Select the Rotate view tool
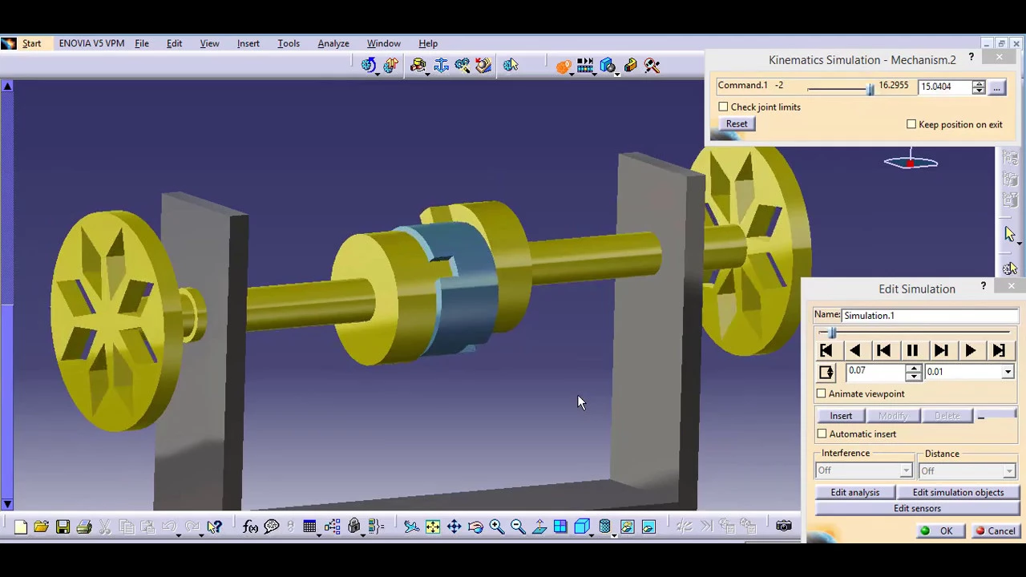Image resolution: width=1026 pixels, height=577 pixels. tap(475, 527)
